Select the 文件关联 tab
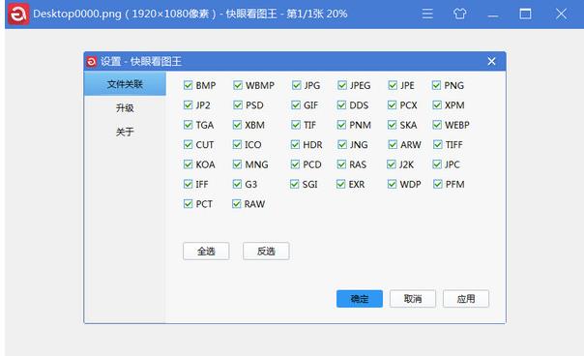584x356 pixels. (x=125, y=84)
